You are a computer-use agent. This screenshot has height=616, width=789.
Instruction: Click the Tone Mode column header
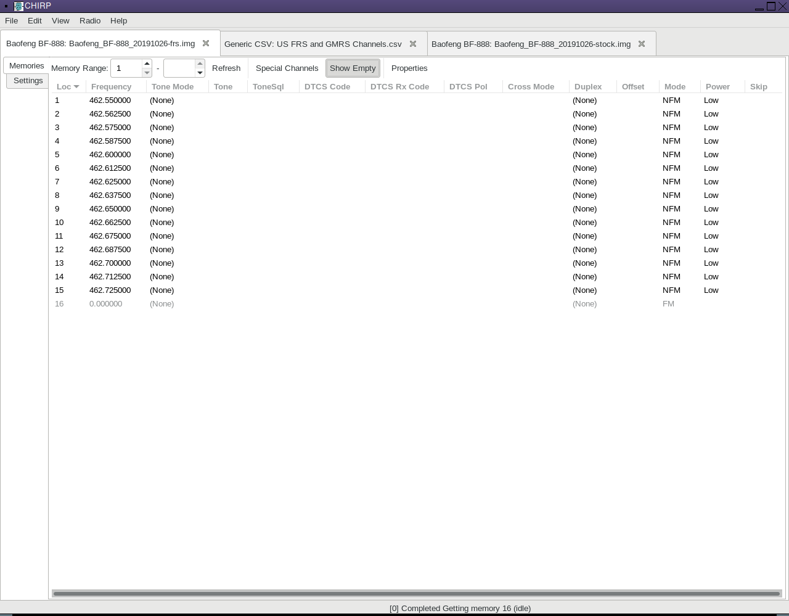(178, 87)
